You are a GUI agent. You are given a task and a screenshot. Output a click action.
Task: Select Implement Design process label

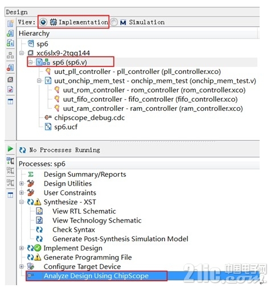[x=73, y=248]
